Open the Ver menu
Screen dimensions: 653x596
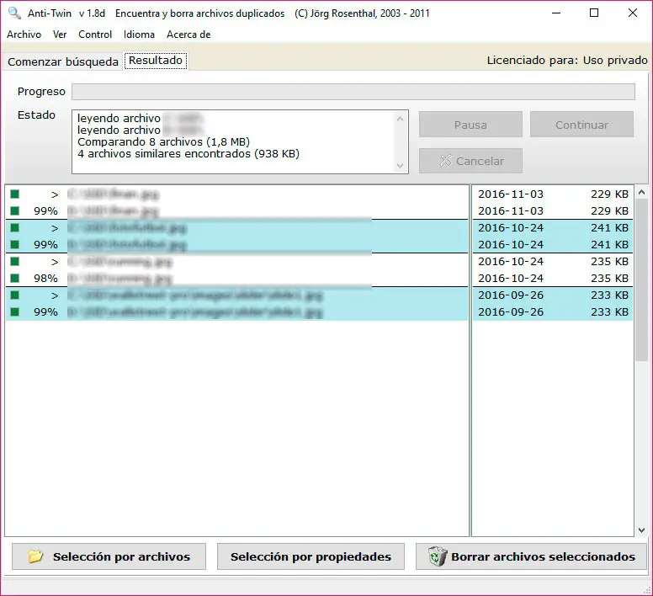[60, 35]
